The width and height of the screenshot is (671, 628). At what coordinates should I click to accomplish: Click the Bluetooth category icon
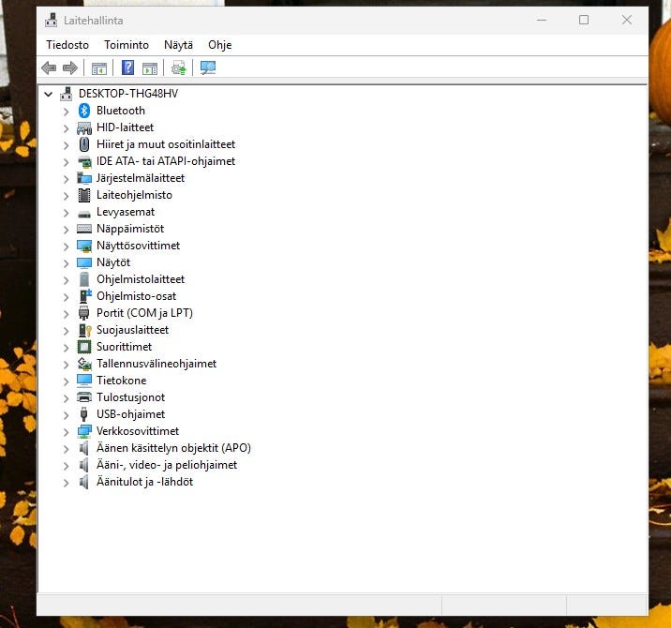[x=84, y=111]
